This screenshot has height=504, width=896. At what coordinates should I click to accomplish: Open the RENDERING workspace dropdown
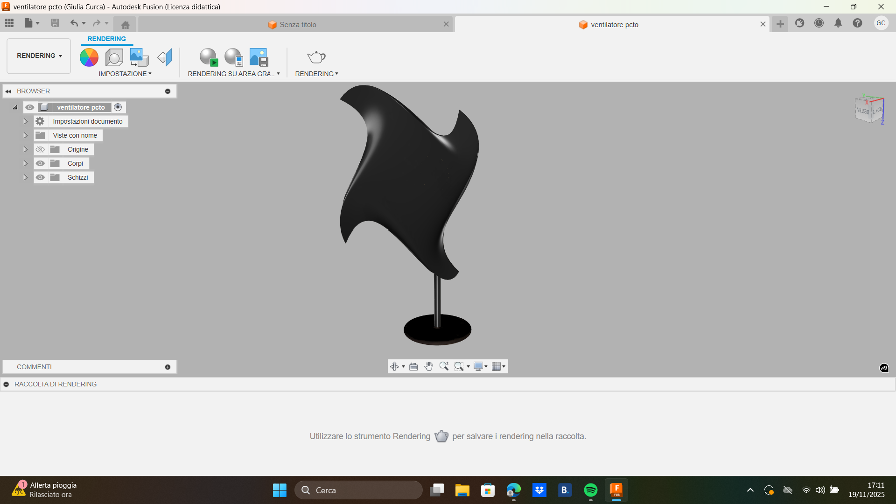(38, 56)
